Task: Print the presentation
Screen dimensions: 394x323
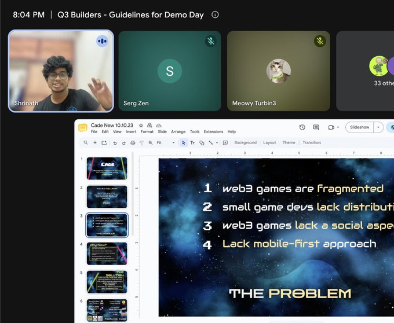Action: click(x=133, y=143)
